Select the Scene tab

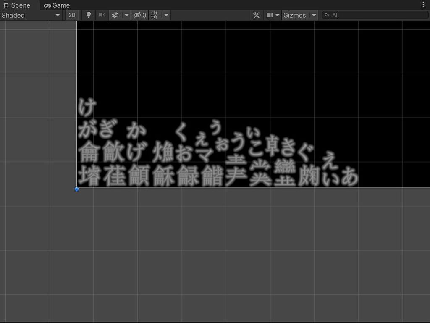[x=18, y=5]
